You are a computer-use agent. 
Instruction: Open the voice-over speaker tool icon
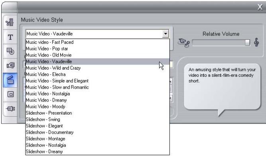10,66
